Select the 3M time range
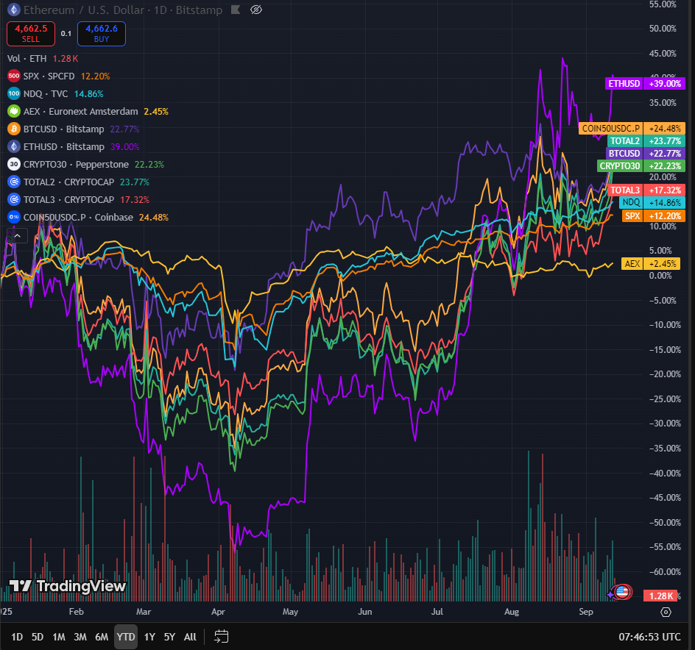 [80, 637]
